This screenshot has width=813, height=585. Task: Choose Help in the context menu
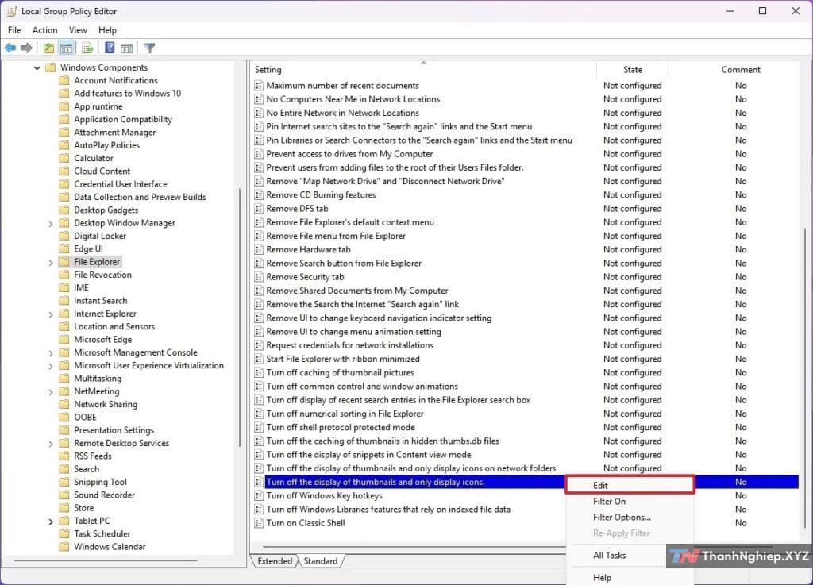[630, 577]
